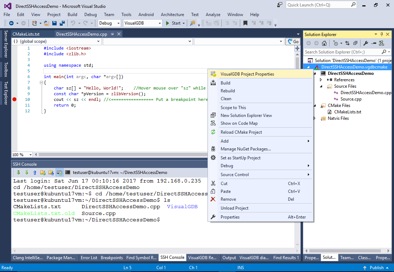Click the Go button in navigation bar
Viewport: 394px width, 272px height.
pos(293,41)
